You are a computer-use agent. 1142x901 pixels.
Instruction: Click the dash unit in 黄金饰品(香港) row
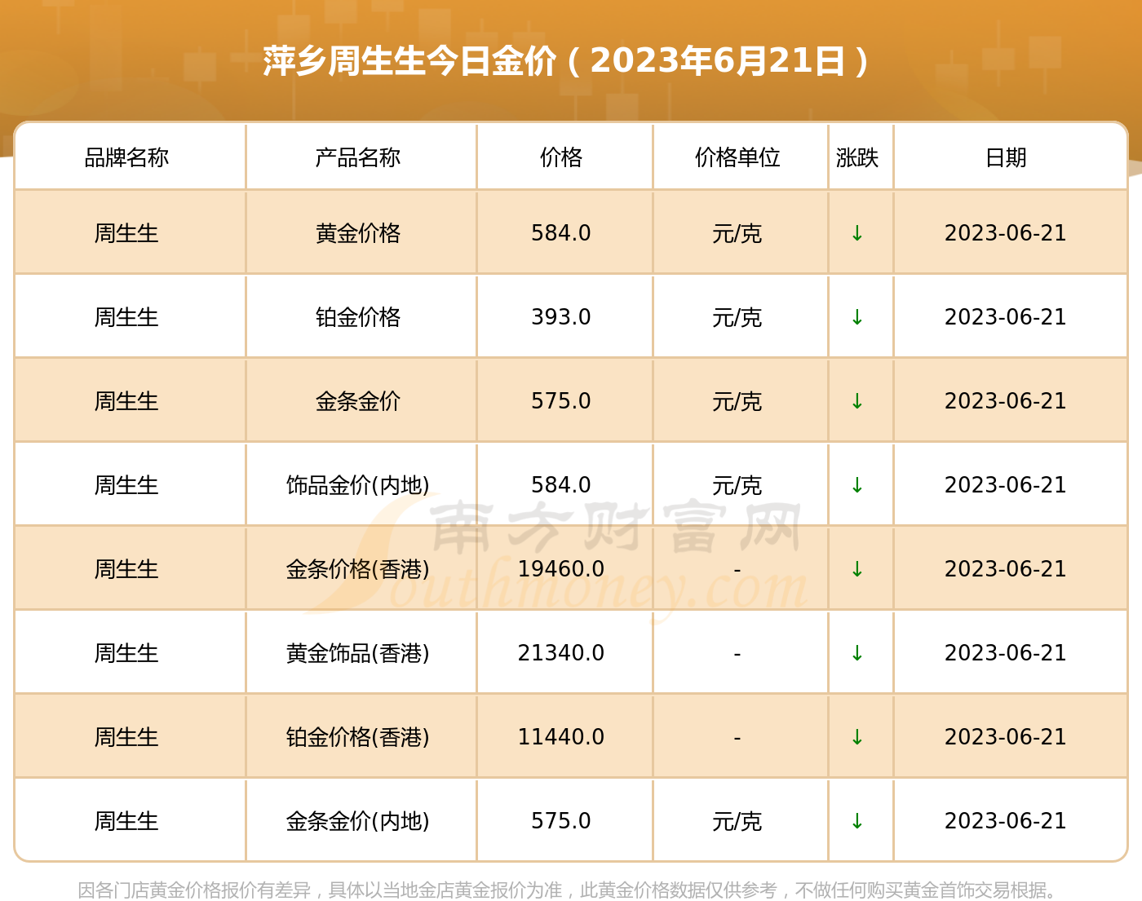tap(737, 654)
